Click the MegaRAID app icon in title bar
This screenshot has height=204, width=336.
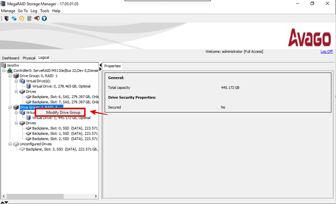coord(3,4)
